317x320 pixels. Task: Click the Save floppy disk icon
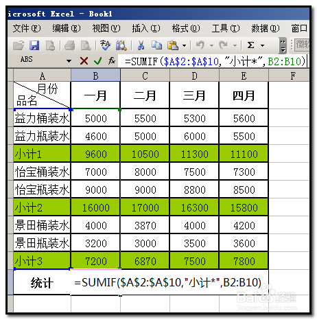(x=34, y=45)
